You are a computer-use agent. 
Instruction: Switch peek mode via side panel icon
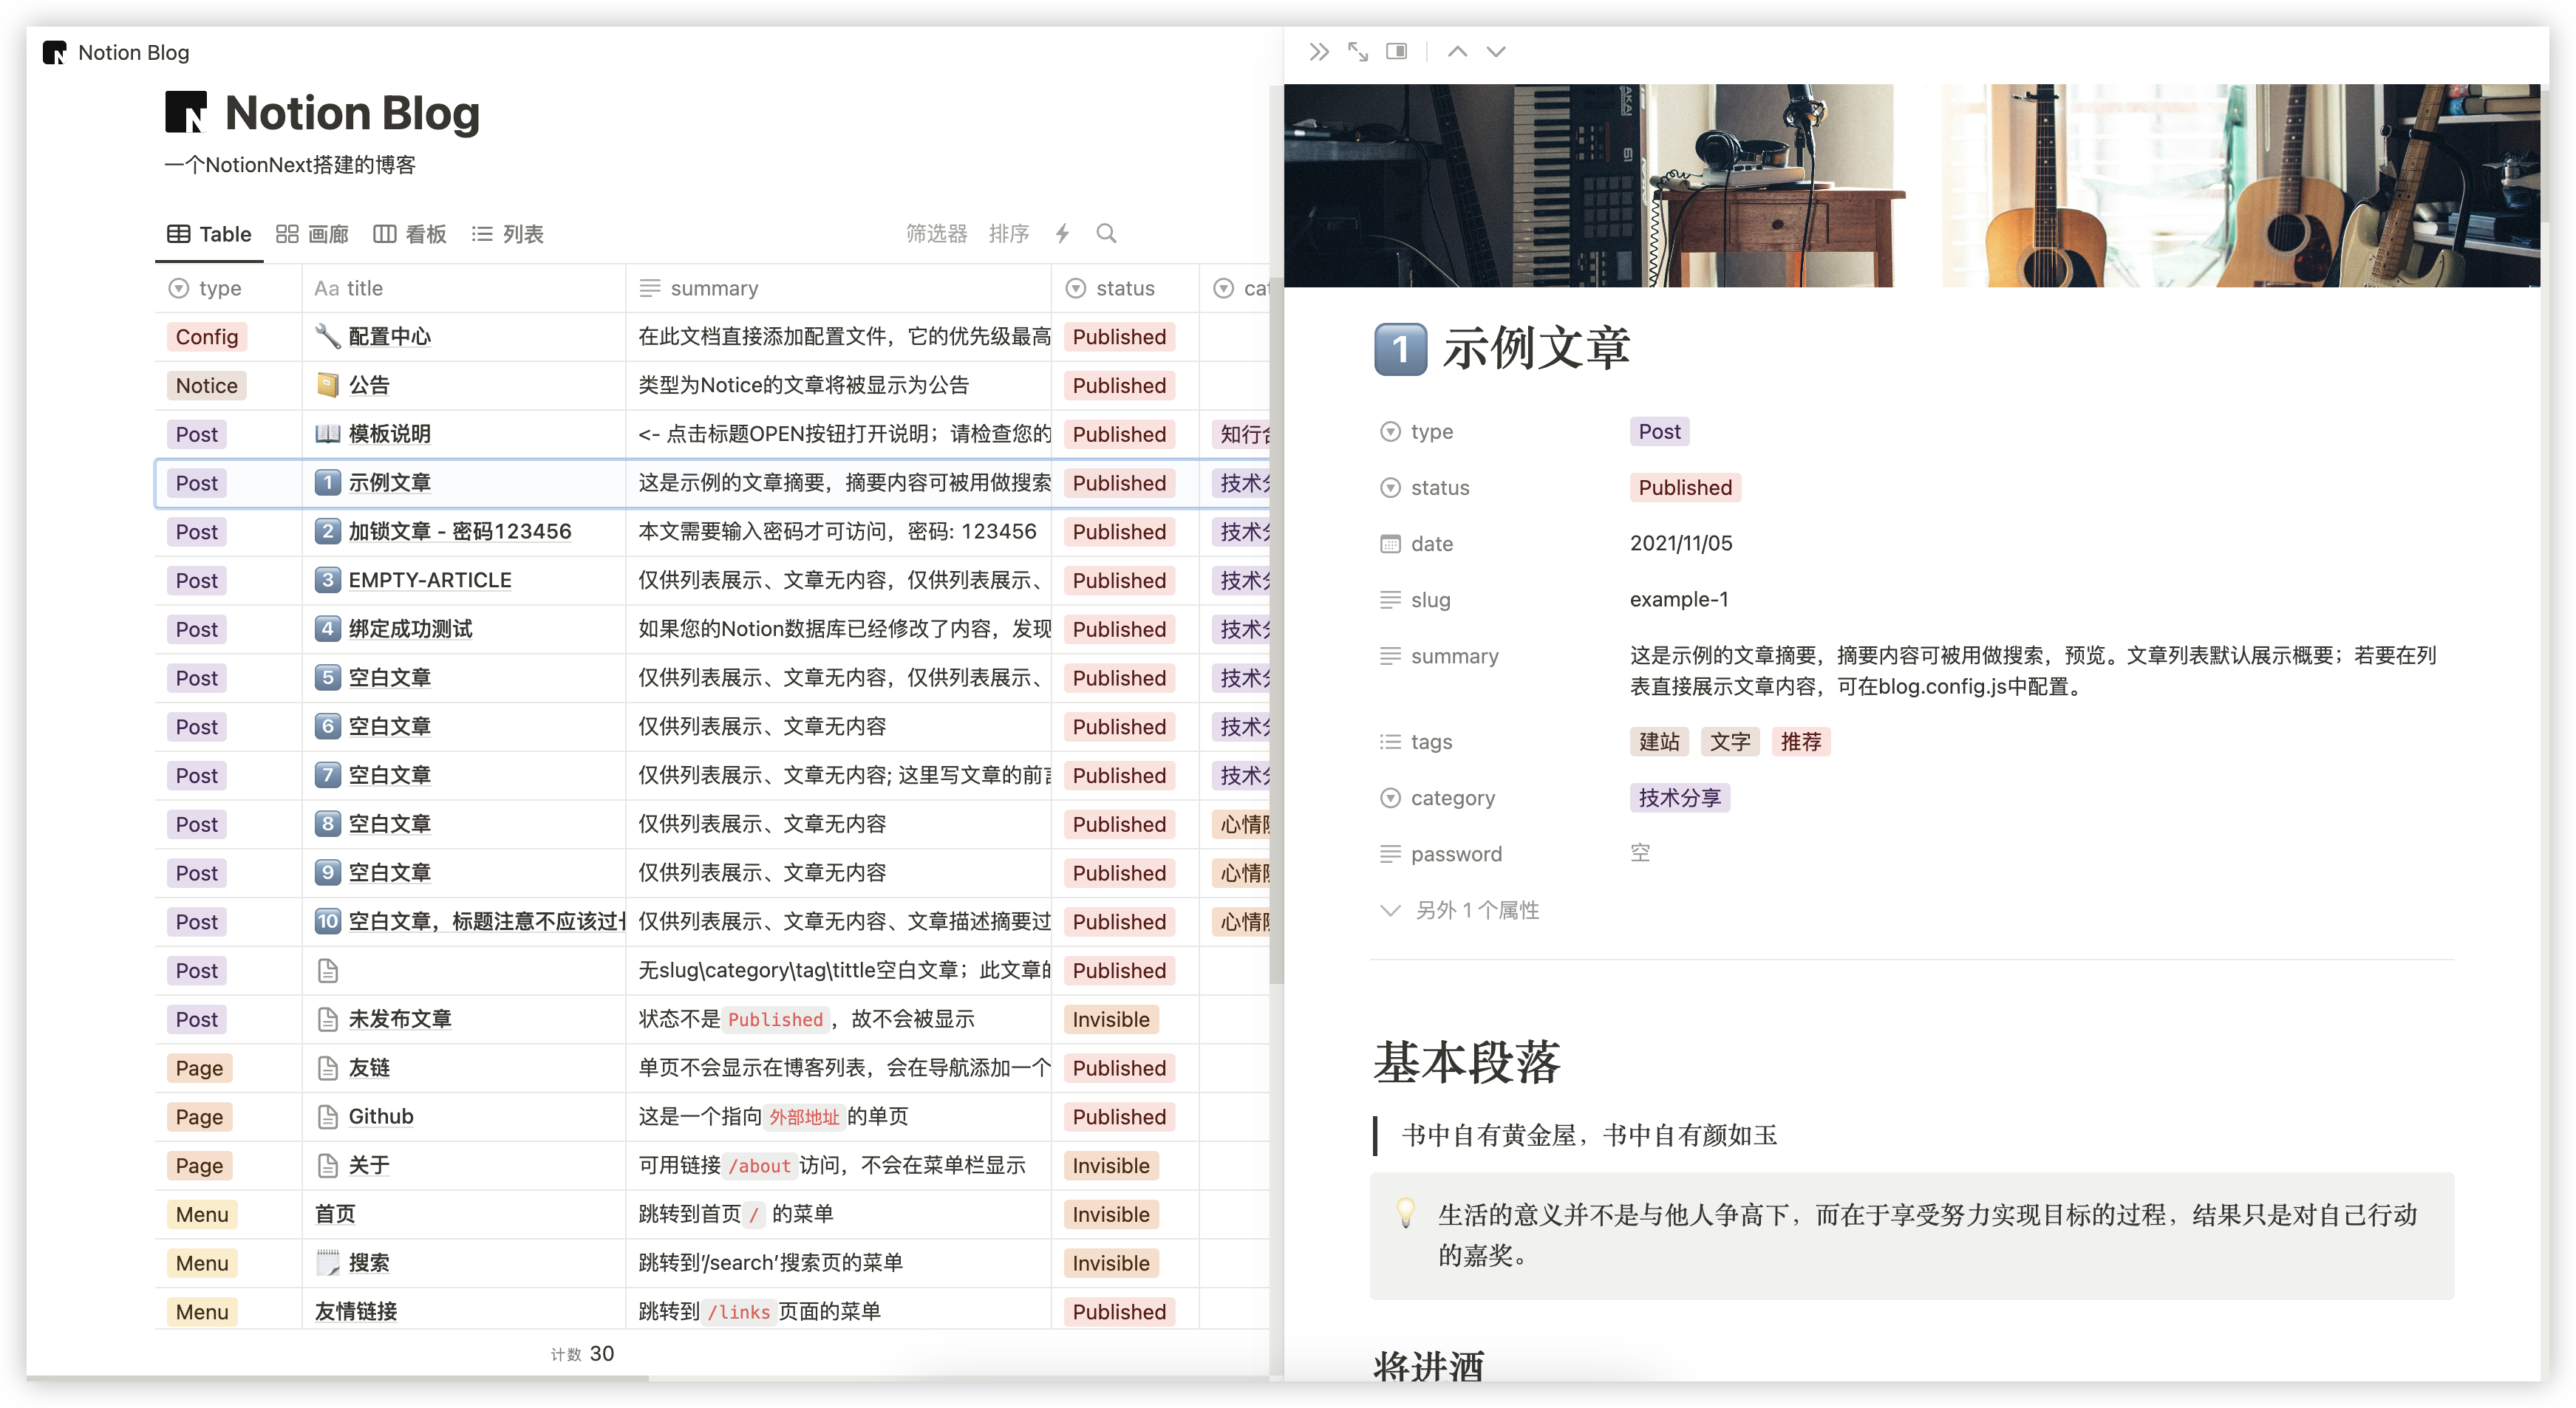(1397, 52)
